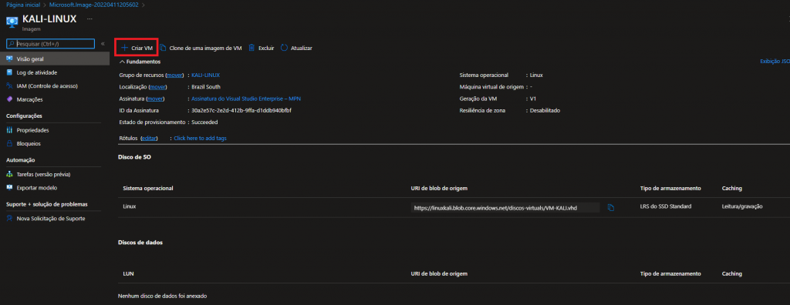Click 'Click here to add tags' link
This screenshot has height=305, width=790.
coord(200,138)
